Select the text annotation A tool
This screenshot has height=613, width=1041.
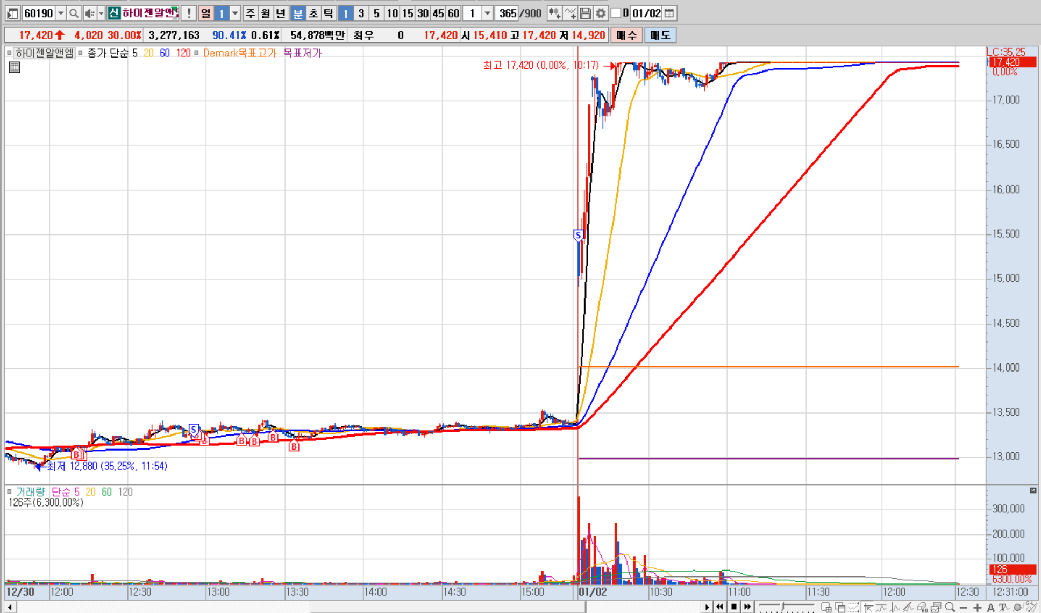(x=990, y=608)
